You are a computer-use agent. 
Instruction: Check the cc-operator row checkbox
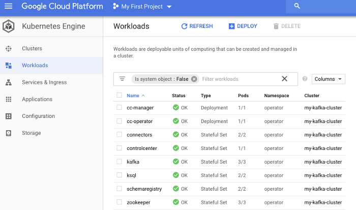(x=119, y=121)
